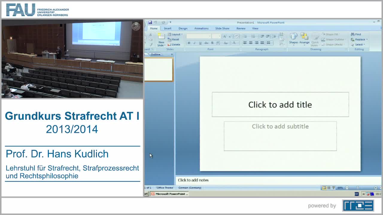Toggle bulleted list formatting

tap(244, 36)
